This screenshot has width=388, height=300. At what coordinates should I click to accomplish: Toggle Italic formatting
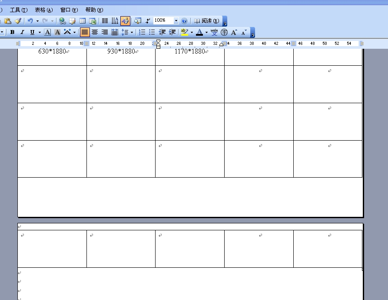(22, 32)
